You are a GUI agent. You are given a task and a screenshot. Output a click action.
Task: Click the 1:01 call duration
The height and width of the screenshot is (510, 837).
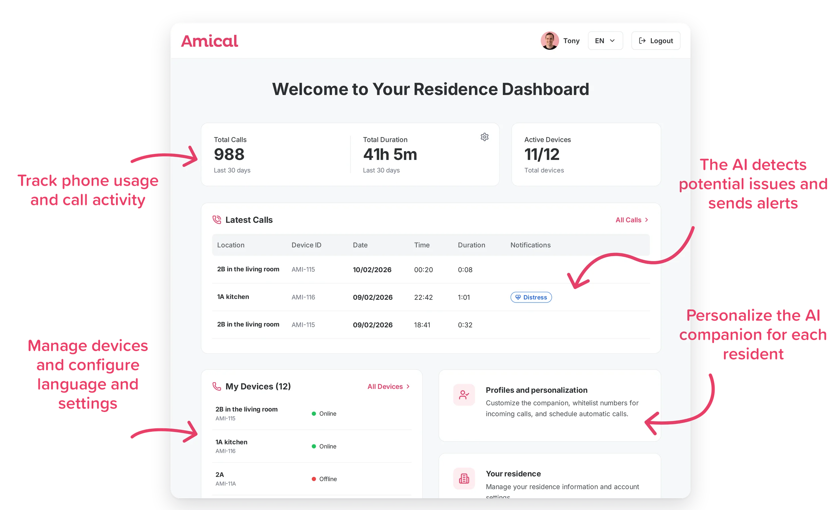click(464, 297)
